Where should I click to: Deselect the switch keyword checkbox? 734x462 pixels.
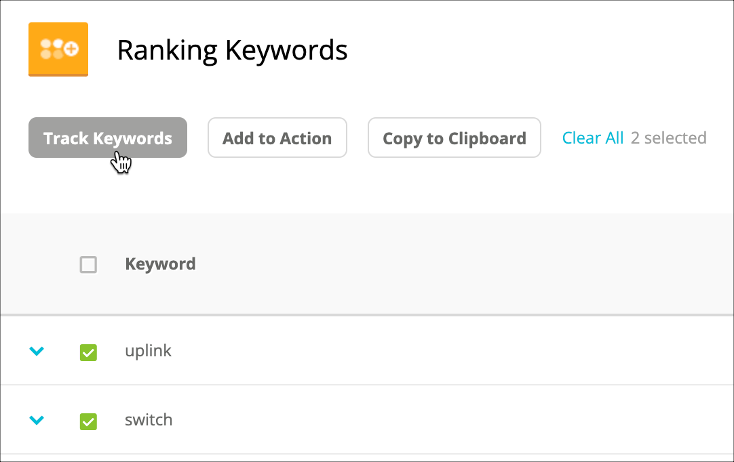(88, 421)
